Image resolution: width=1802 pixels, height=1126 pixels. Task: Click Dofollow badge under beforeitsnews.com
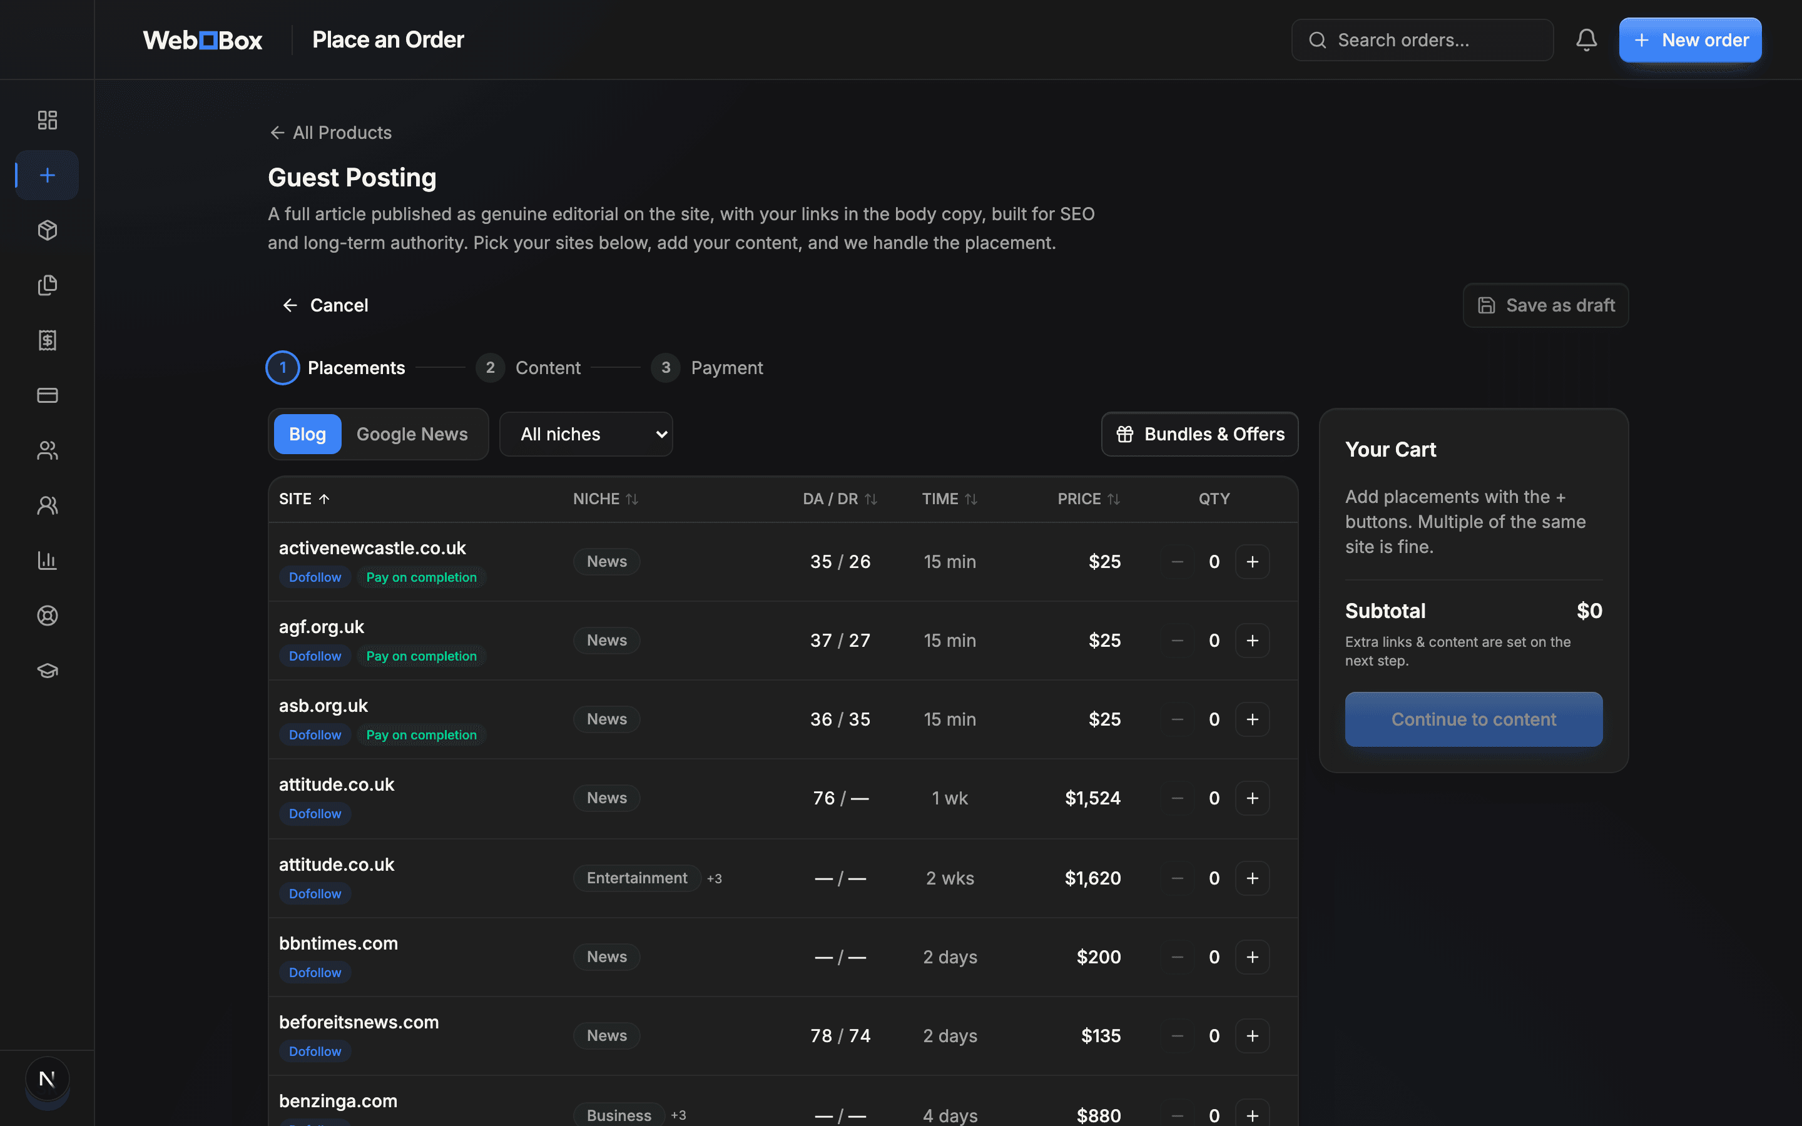tap(314, 1052)
